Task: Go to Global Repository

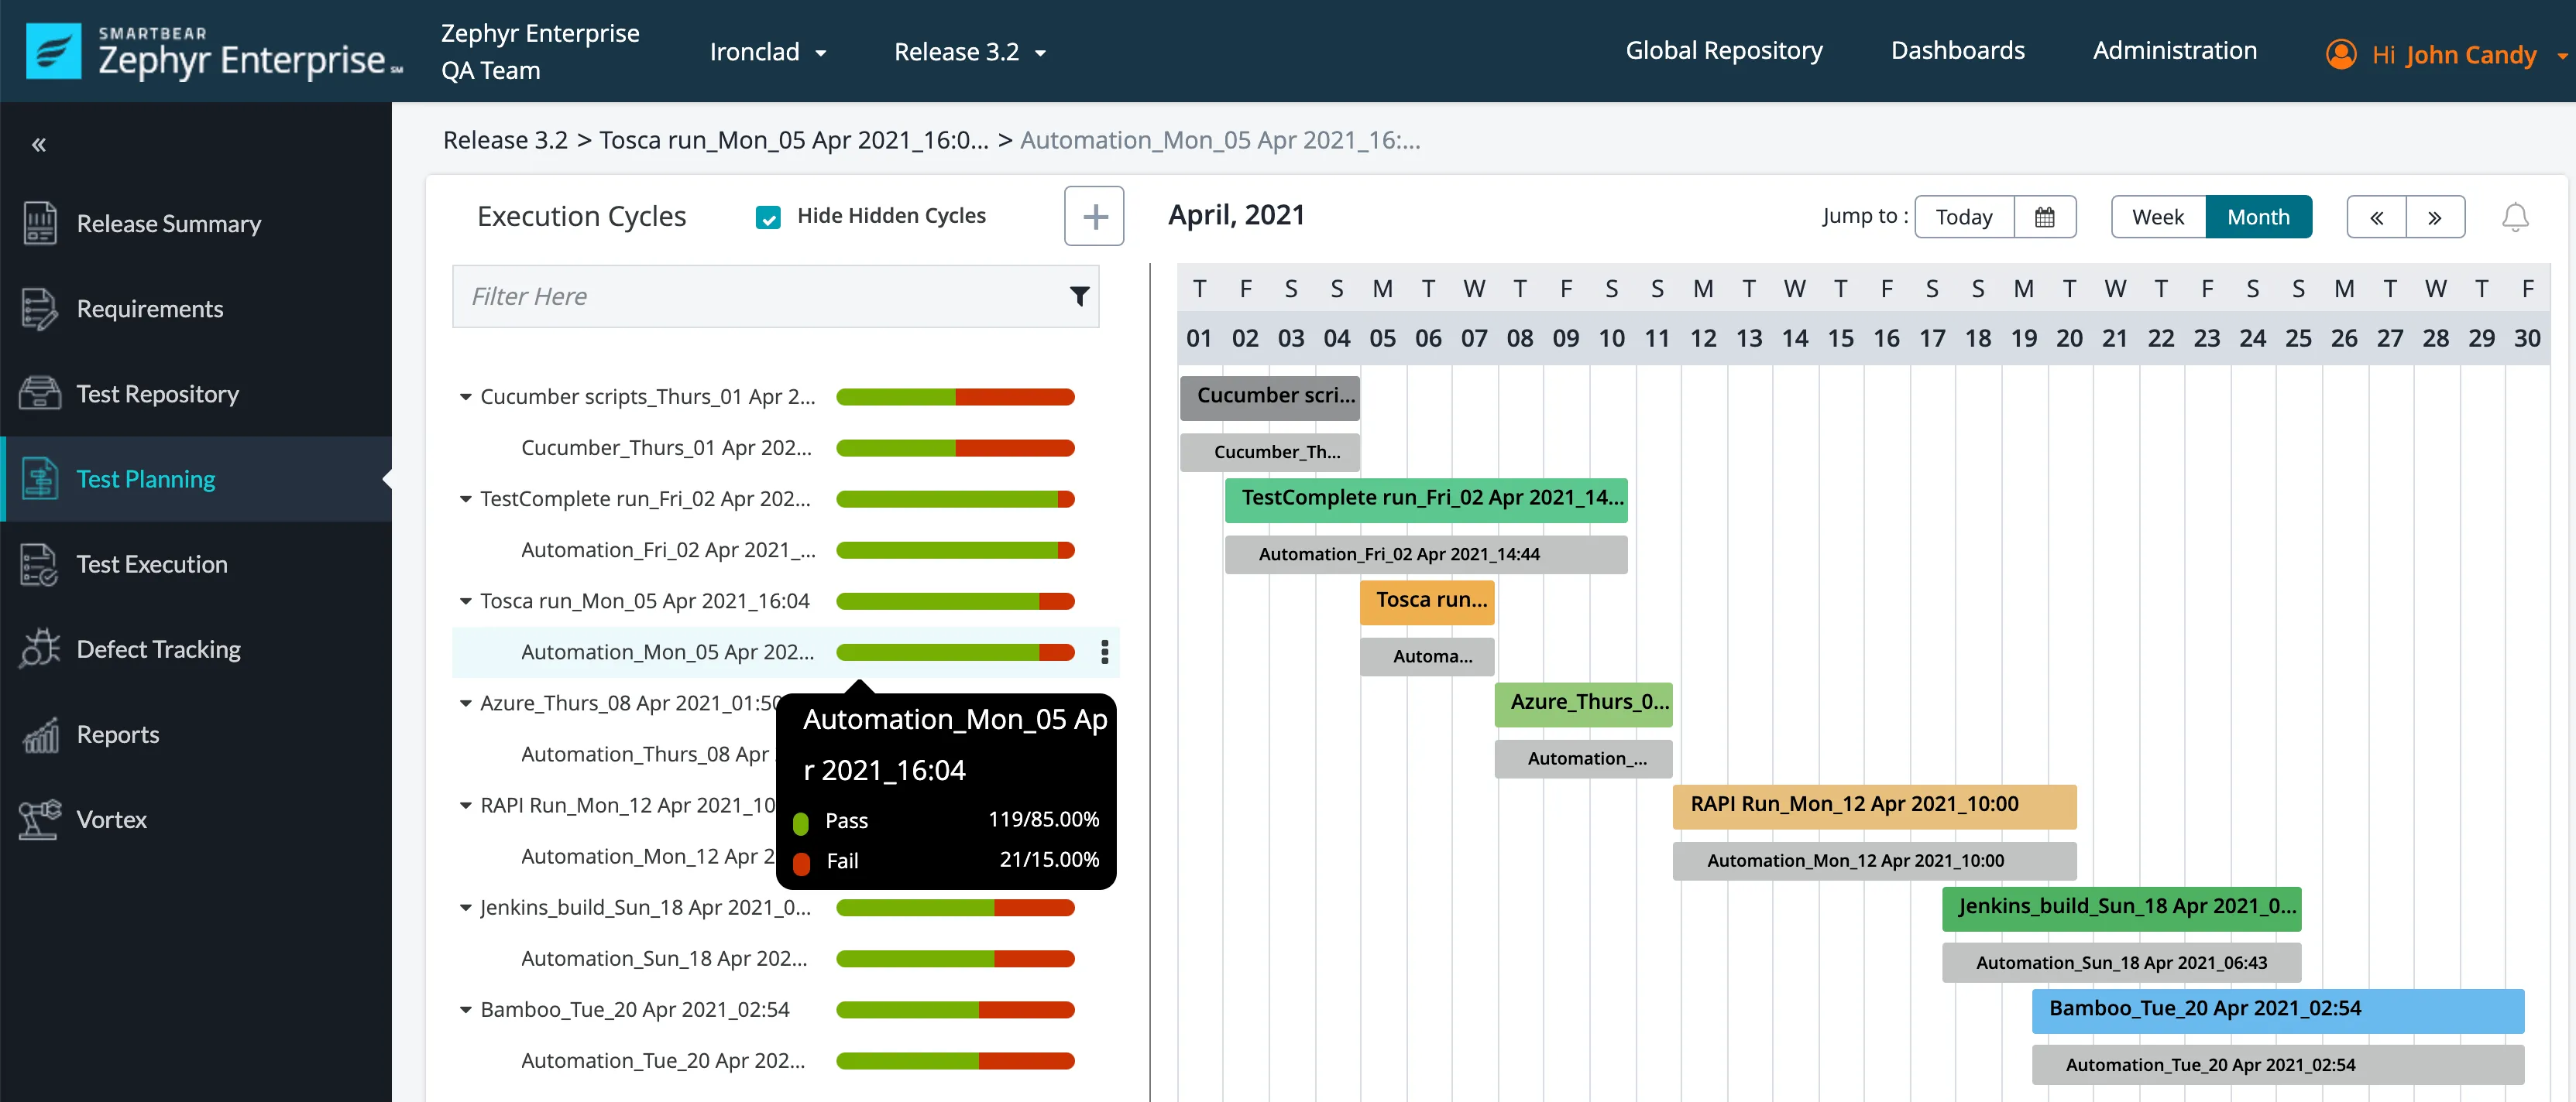Action: pyautogui.click(x=1723, y=51)
